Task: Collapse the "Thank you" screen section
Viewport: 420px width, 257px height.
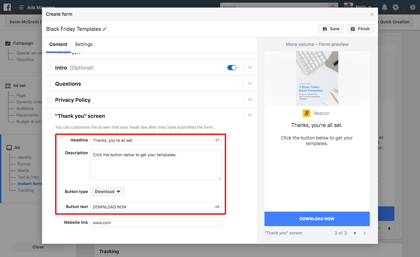Action: coord(250,115)
